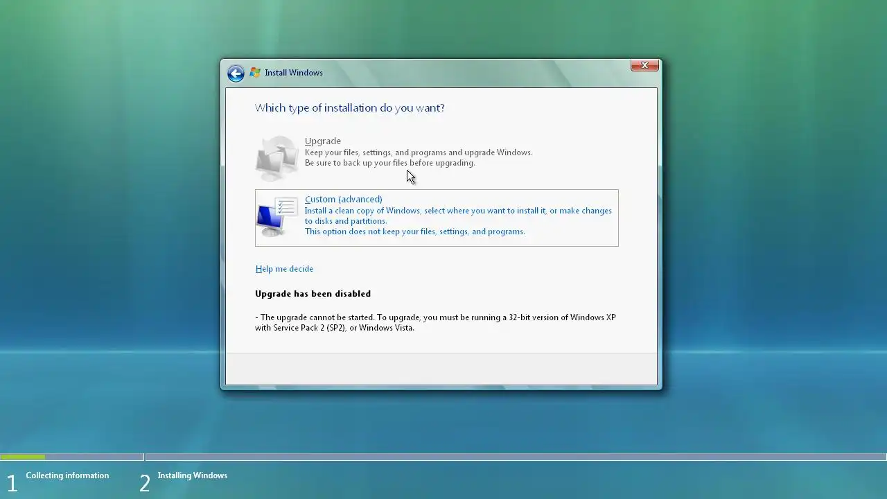Go back with the blue arrow button
887x499 pixels.
pyautogui.click(x=236, y=73)
